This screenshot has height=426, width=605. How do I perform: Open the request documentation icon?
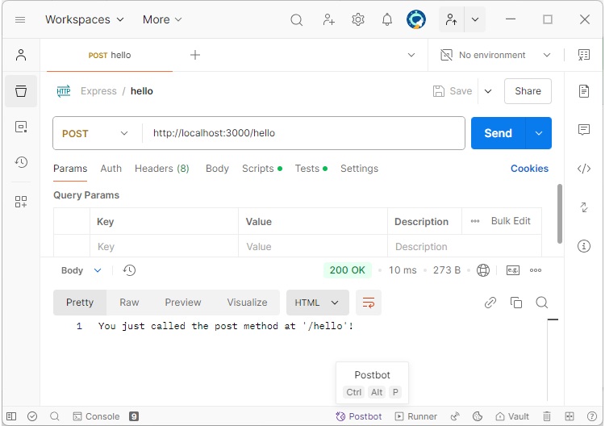tap(584, 91)
